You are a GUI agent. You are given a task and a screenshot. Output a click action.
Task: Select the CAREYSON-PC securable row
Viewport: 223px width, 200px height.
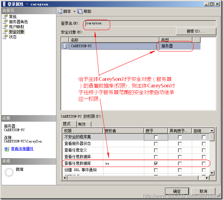(x=131, y=46)
